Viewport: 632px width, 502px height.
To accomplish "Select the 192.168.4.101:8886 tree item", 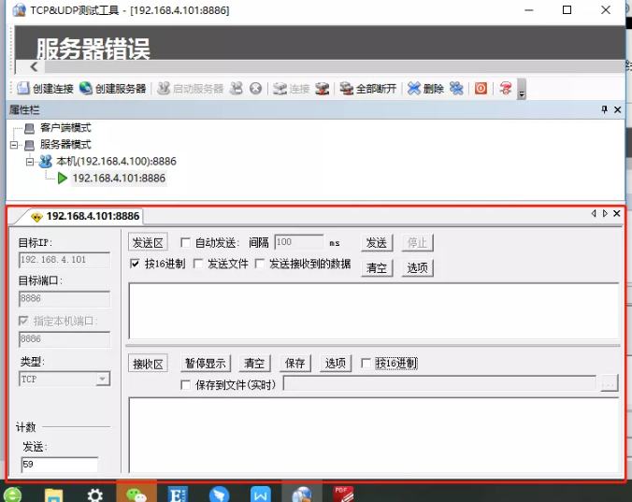I will [x=119, y=178].
